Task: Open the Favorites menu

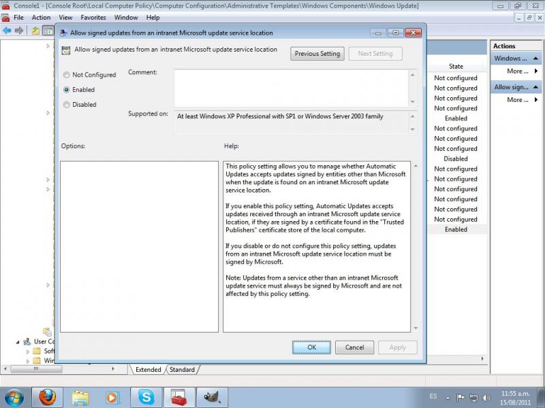Action: 93,18
